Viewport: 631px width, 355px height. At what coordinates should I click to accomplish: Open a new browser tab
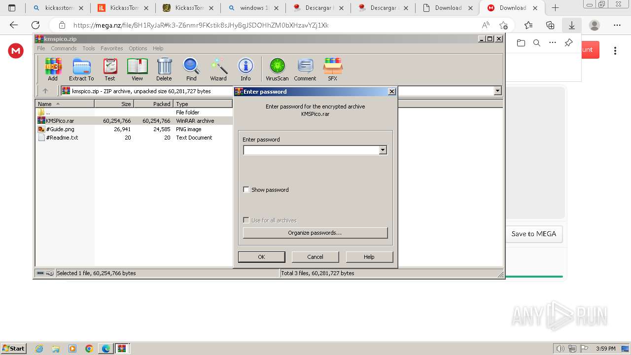click(x=556, y=8)
